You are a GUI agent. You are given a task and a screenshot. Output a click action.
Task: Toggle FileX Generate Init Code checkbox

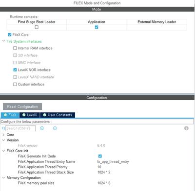tap(100, 156)
